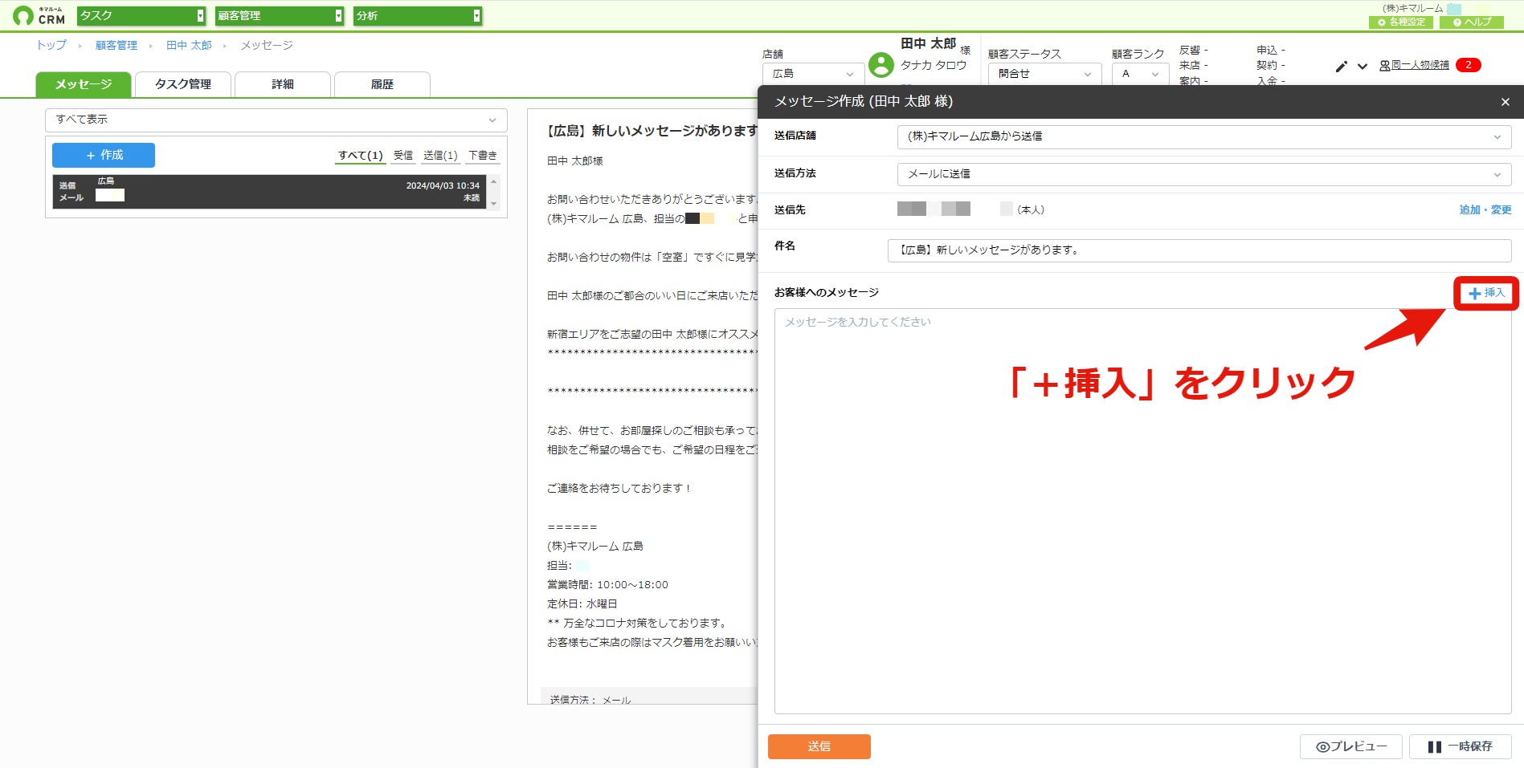Image resolution: width=1524 pixels, height=768 pixels.
Task: Open the 顧客ステータス 問合せ dropdown
Action: point(1044,74)
